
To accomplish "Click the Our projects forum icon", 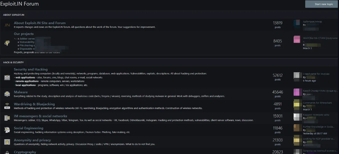I will [x=7, y=43].
